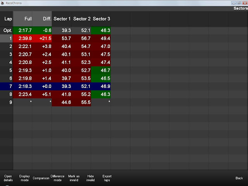The height and width of the screenshot is (186, 248).
Task: Select lap 9 row number
Action: [x=7, y=102]
